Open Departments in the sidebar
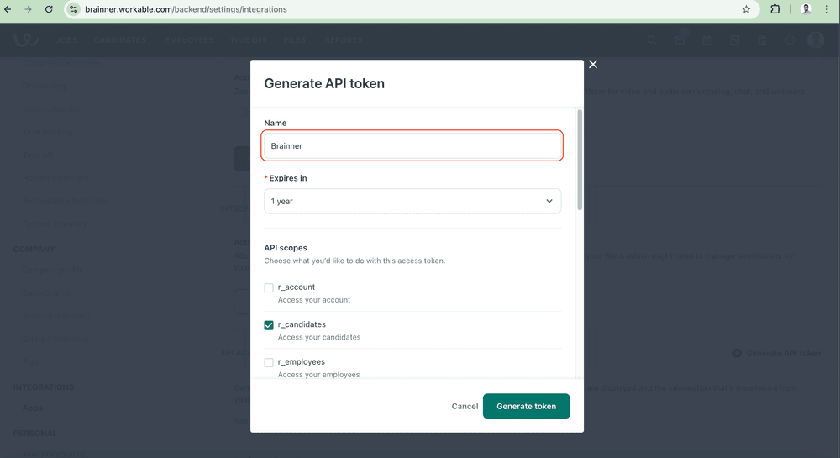 coord(46,293)
